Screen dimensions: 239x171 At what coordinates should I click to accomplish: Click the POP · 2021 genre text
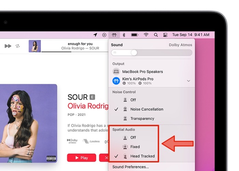tap(76, 115)
